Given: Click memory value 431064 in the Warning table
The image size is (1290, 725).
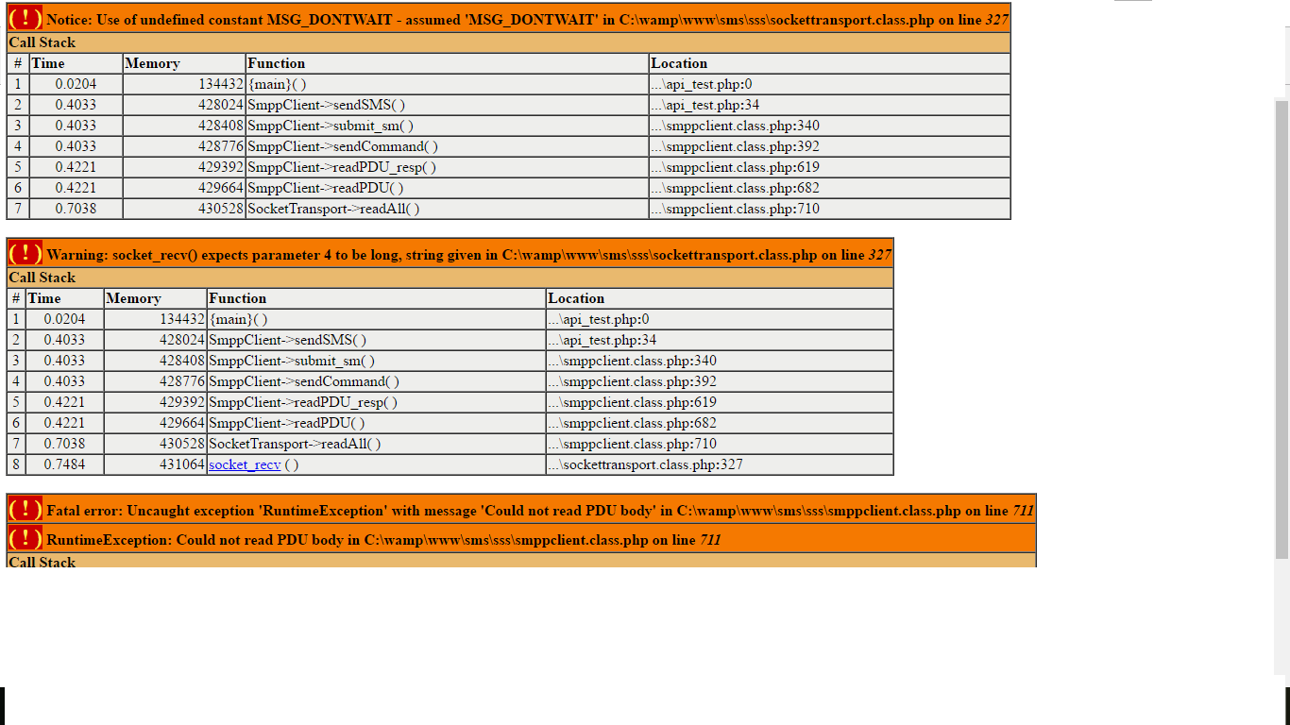Looking at the screenshot, I should pyautogui.click(x=182, y=464).
